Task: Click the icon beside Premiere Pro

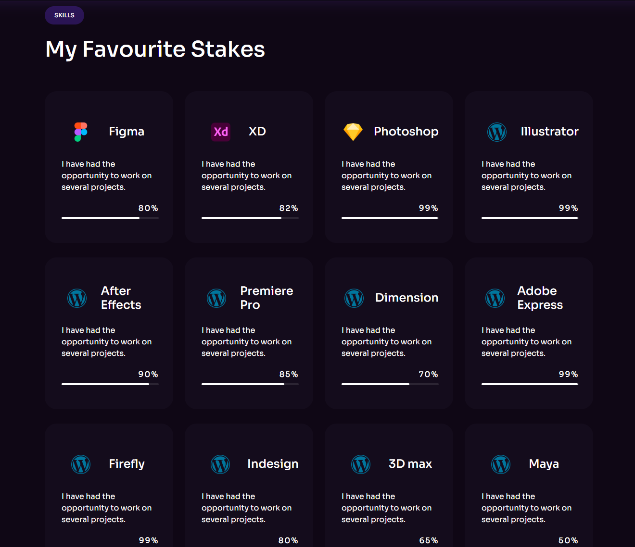Action: 216,298
